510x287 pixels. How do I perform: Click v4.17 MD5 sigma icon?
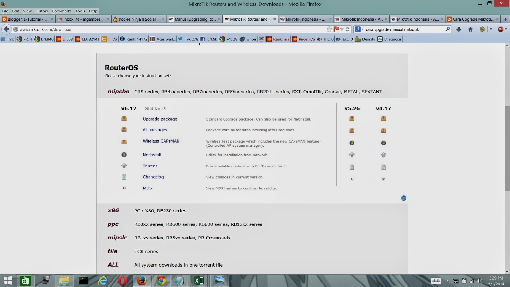(x=383, y=179)
